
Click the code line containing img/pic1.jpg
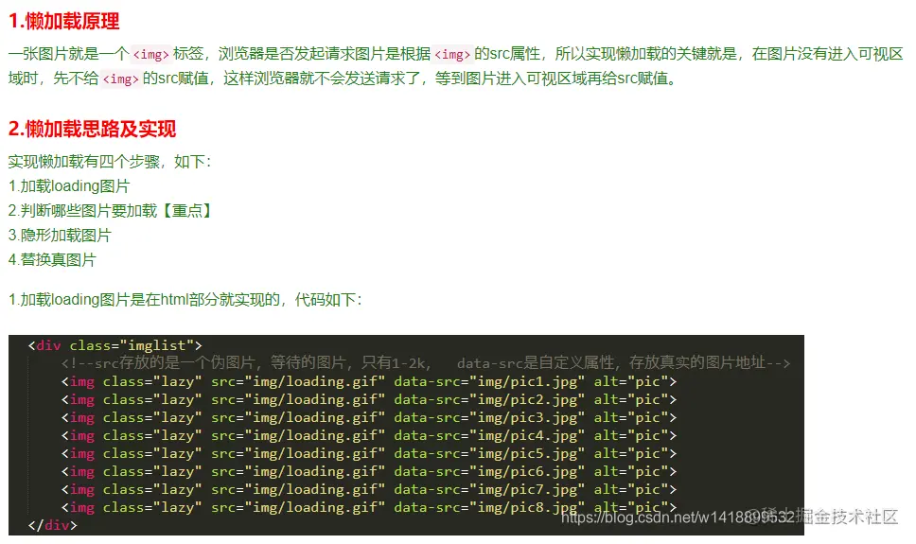pos(369,381)
